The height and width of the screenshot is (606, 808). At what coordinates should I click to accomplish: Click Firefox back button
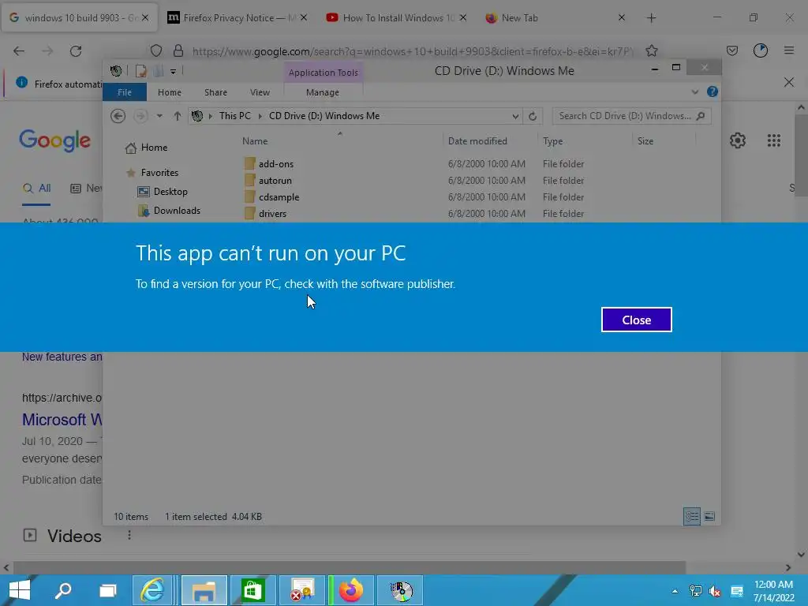point(19,51)
